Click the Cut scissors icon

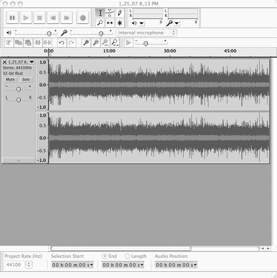click(9, 43)
